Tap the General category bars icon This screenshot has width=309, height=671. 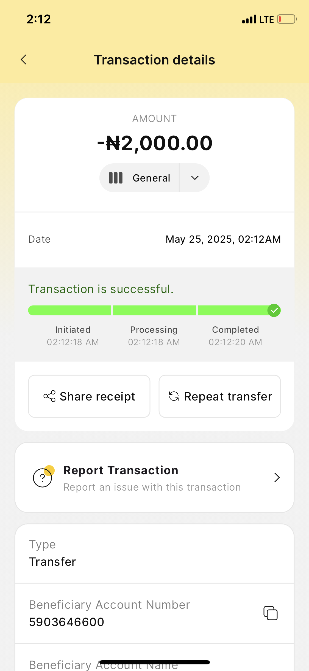click(x=116, y=178)
